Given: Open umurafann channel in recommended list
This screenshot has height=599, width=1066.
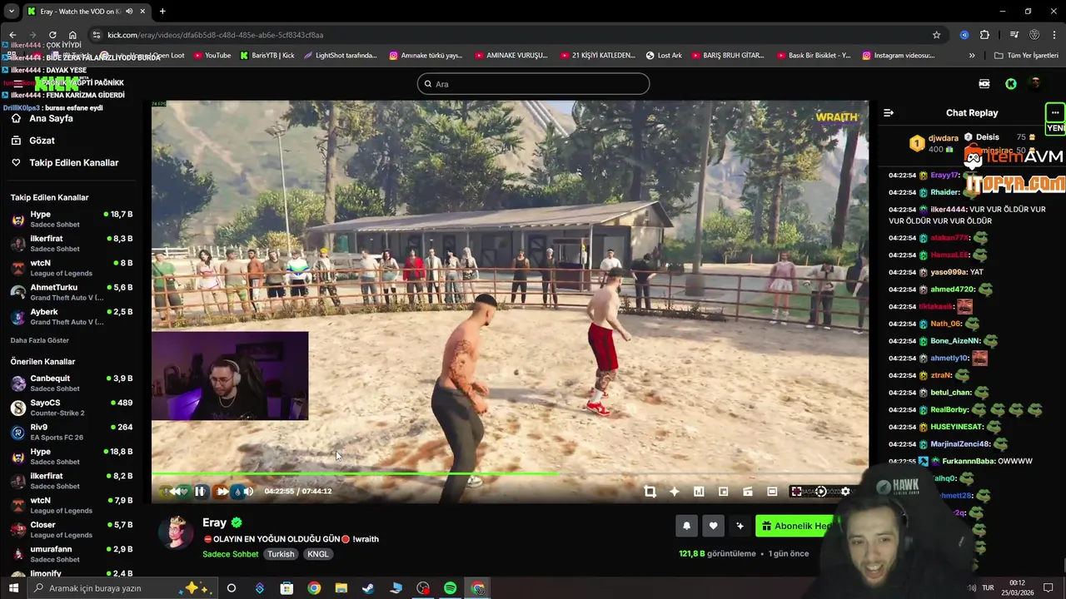Looking at the screenshot, I should click(x=72, y=554).
